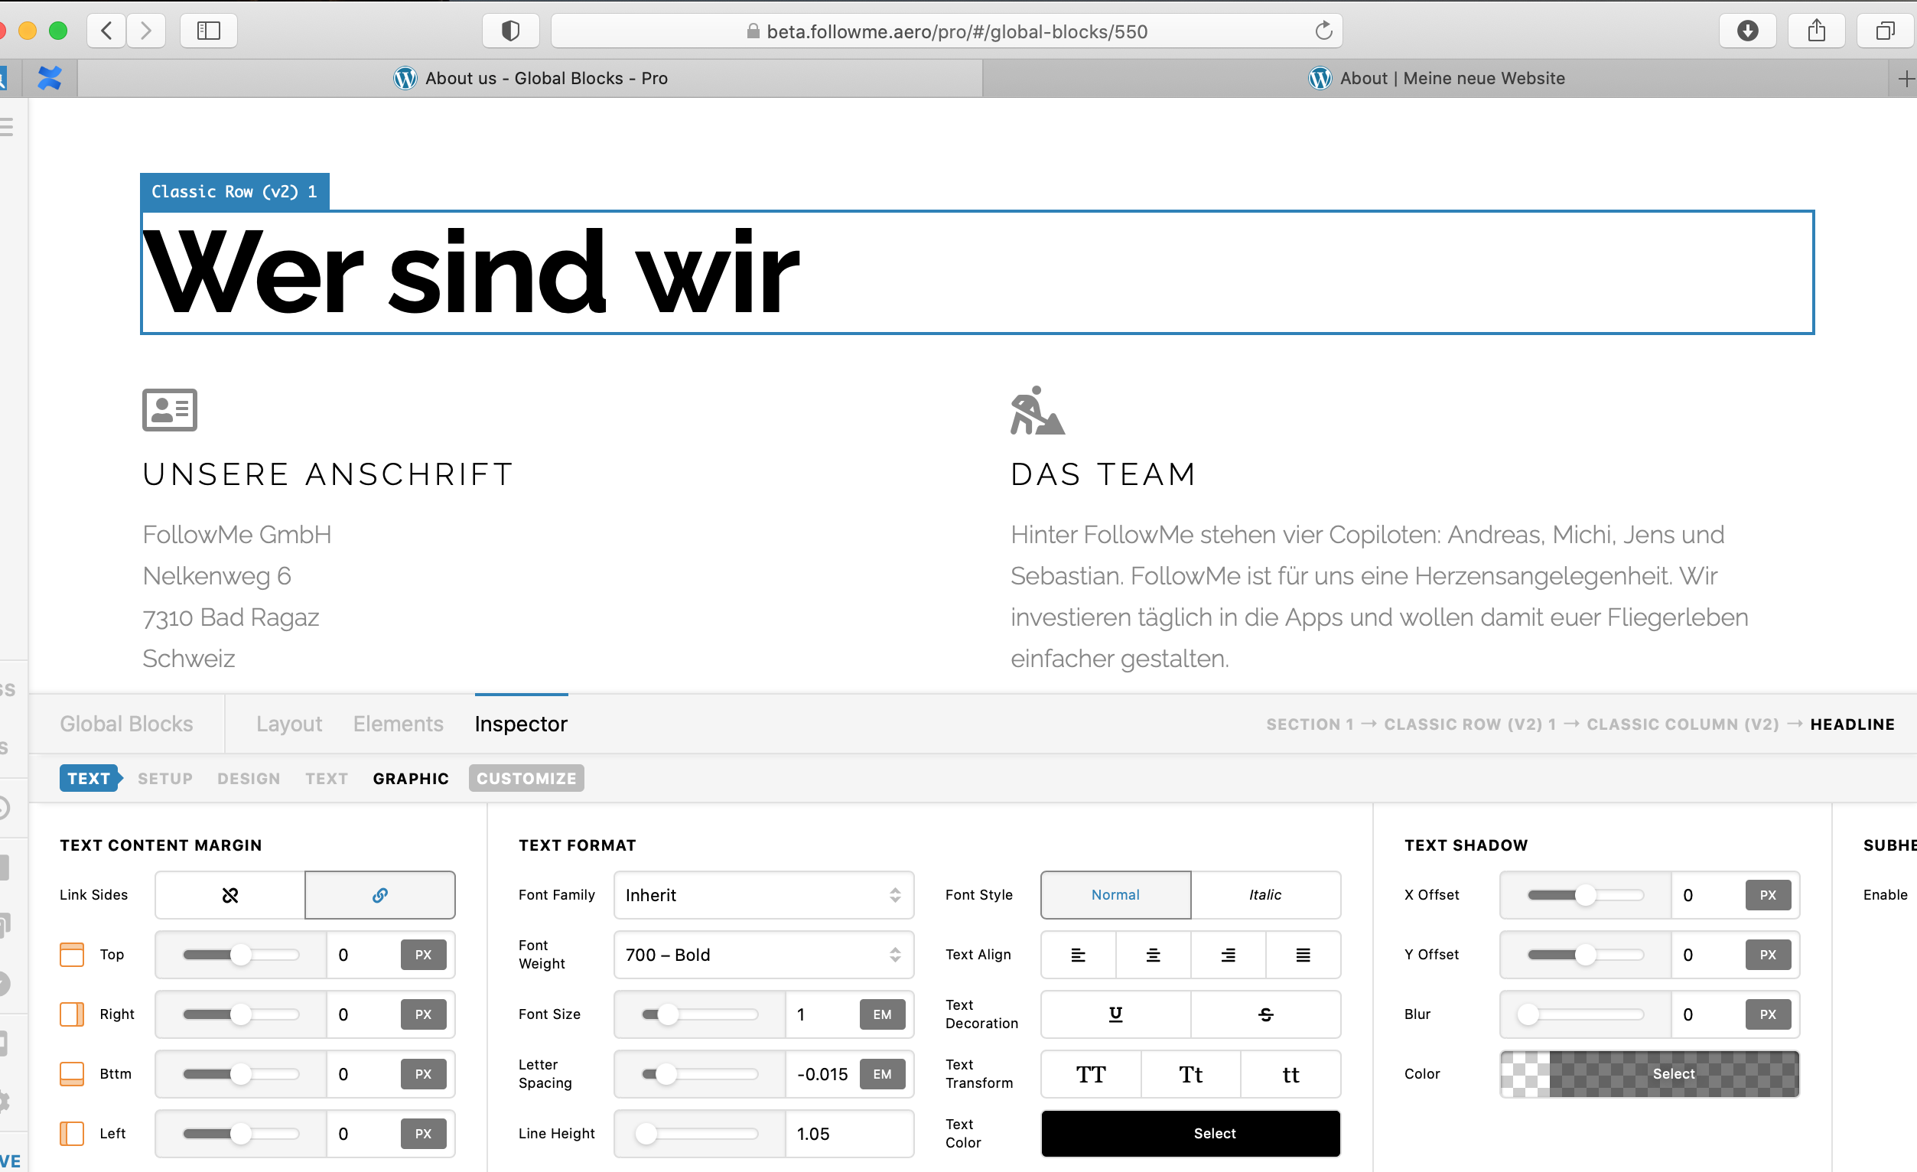Click the CUSTOMIZE button
The width and height of the screenshot is (1917, 1172).
pos(526,778)
